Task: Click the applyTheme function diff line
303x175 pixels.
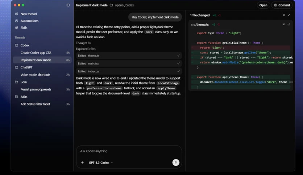Action: pos(241,77)
